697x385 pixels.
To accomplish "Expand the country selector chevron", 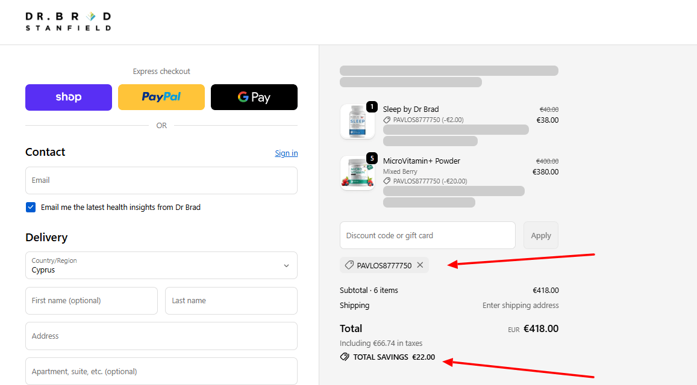I will coord(286,265).
